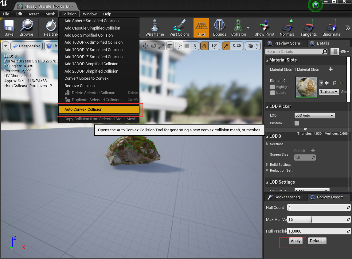Toggle Normals display icon

pyautogui.click(x=287, y=28)
